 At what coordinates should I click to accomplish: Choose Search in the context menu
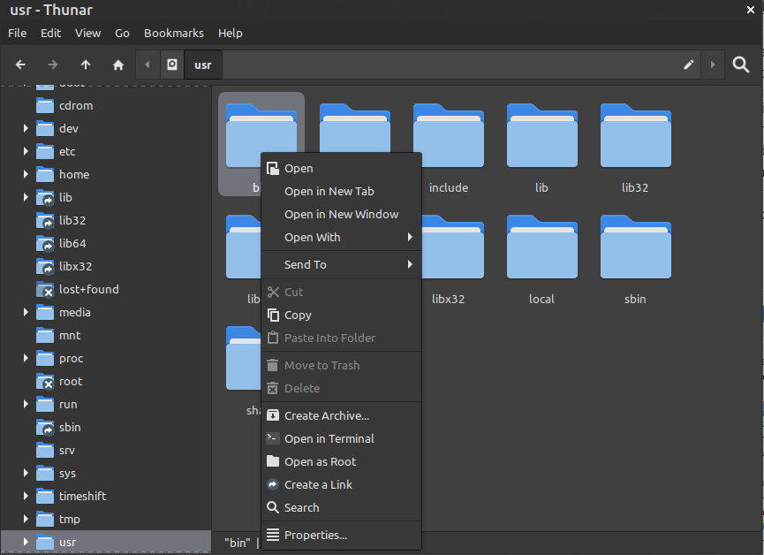[341, 507]
